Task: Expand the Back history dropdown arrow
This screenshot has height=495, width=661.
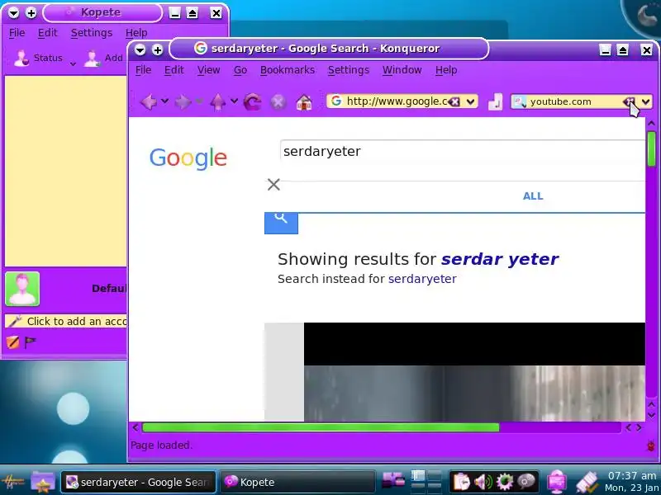Action: click(164, 101)
